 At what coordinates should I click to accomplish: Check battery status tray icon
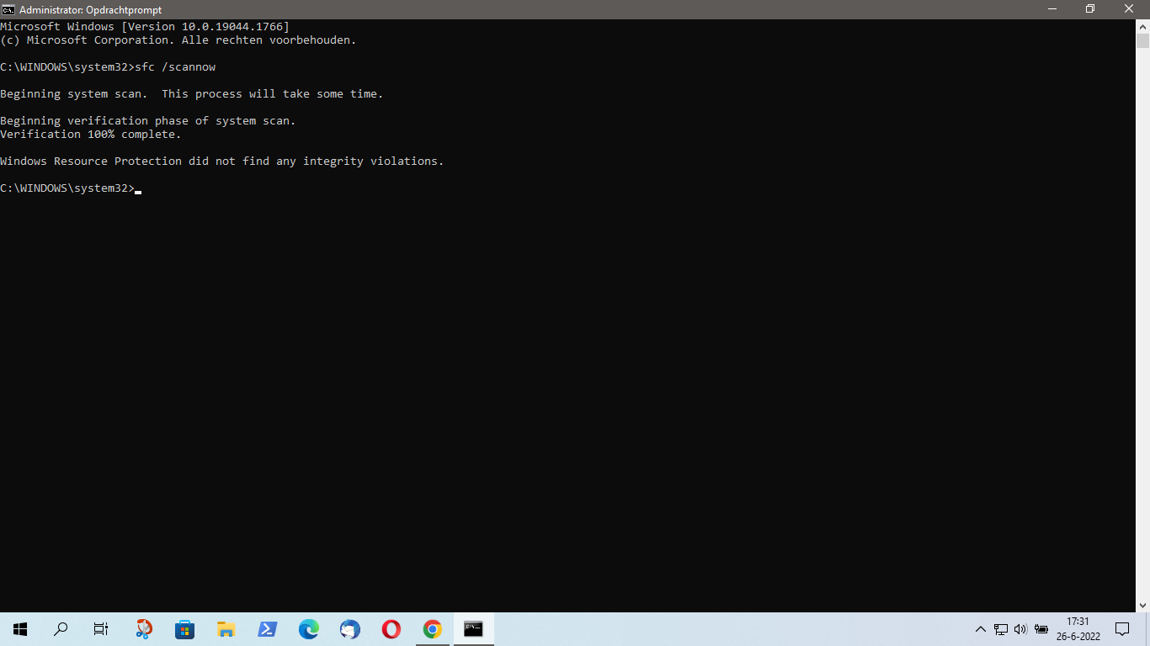tap(1041, 629)
